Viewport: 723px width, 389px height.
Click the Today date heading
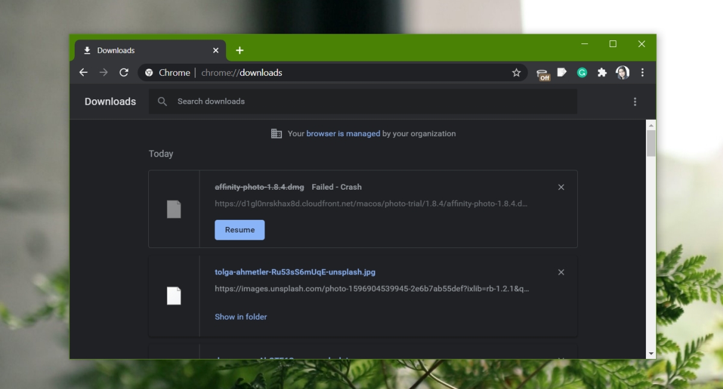(161, 154)
